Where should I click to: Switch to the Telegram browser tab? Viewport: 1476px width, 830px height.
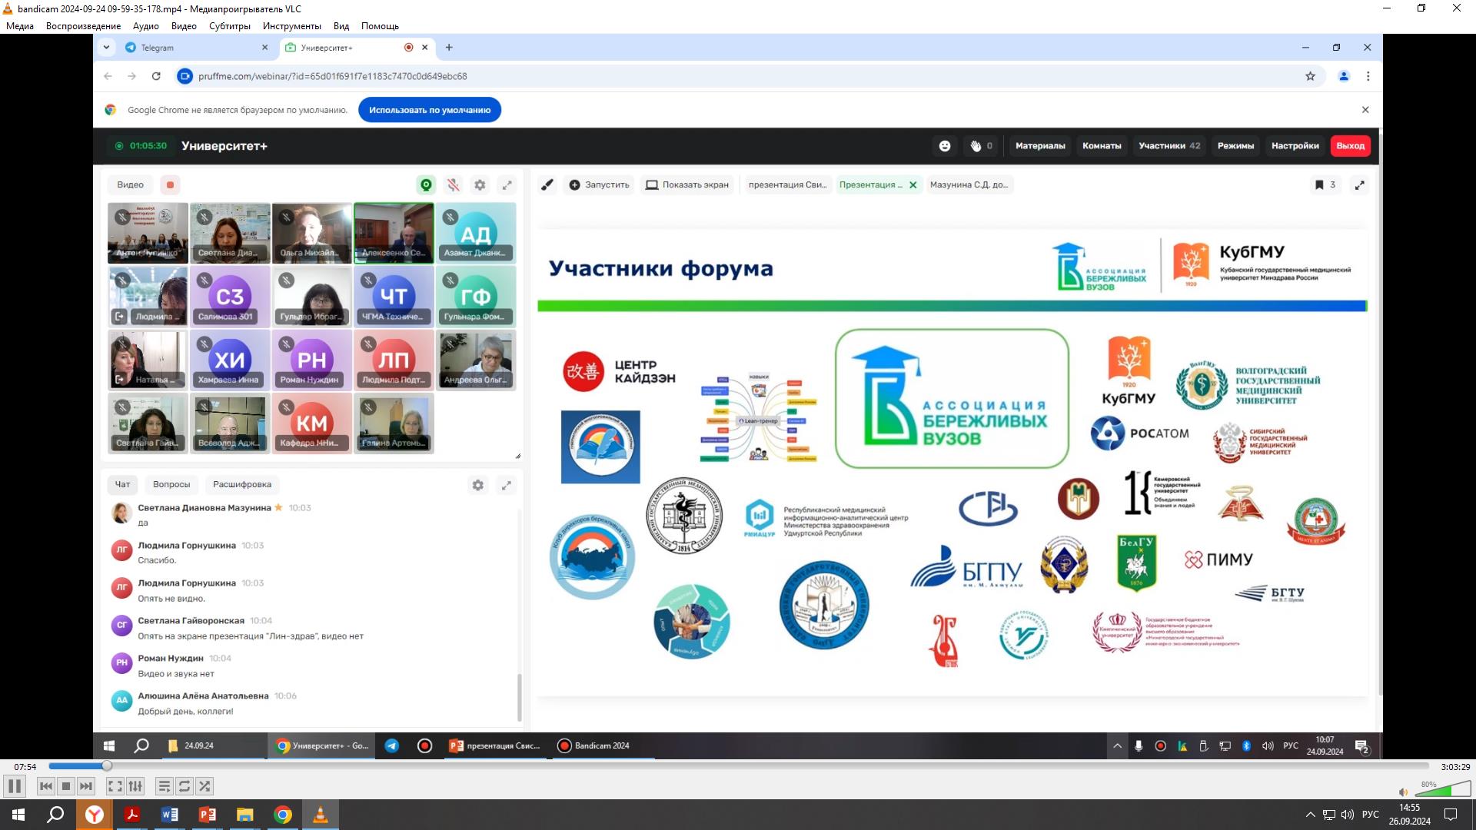pos(197,48)
